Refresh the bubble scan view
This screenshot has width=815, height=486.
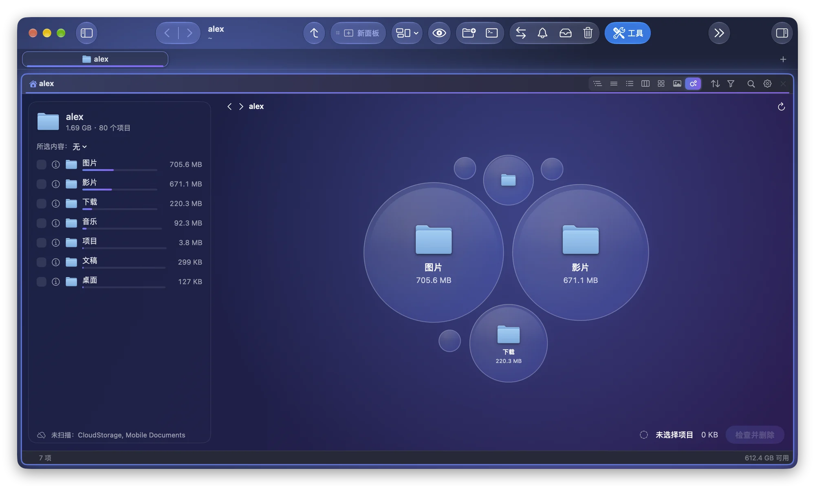tap(781, 107)
